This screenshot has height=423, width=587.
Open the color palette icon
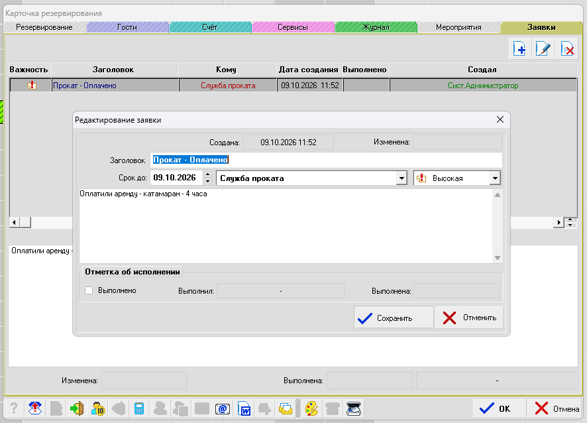point(311,408)
